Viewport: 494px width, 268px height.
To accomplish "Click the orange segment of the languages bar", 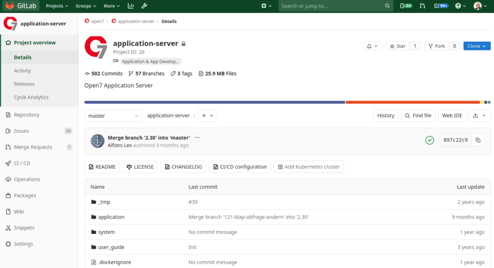I will point(413,102).
